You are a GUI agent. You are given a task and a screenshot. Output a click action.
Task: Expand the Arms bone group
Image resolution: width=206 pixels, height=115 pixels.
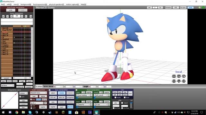pos(1,43)
